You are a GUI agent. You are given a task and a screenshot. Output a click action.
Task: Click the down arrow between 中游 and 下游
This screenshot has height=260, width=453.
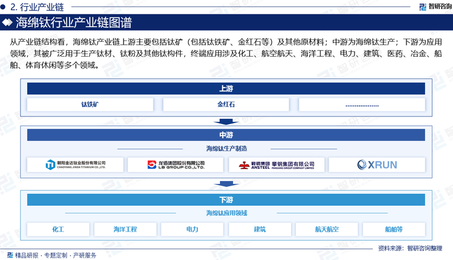(226, 184)
